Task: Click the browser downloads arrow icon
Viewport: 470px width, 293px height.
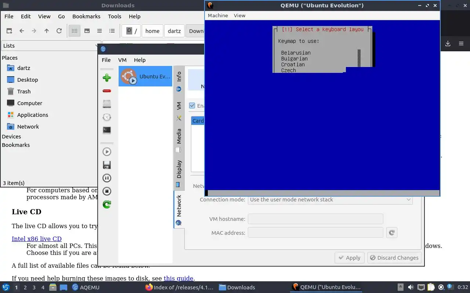Action: pyautogui.click(x=448, y=44)
